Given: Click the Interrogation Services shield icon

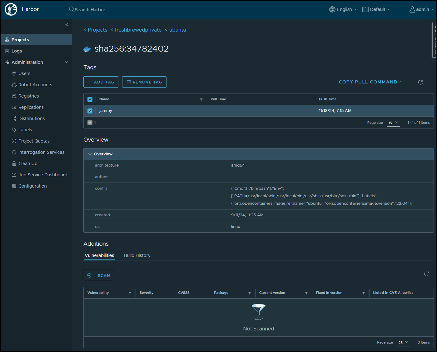Looking at the screenshot, I should tap(14, 152).
